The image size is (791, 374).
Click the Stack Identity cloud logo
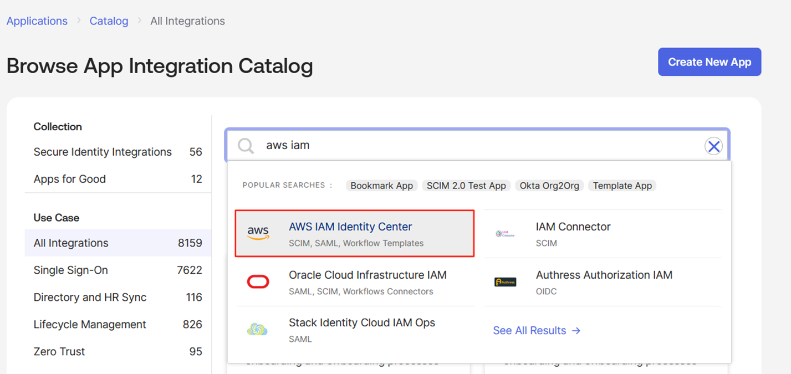pyautogui.click(x=257, y=330)
